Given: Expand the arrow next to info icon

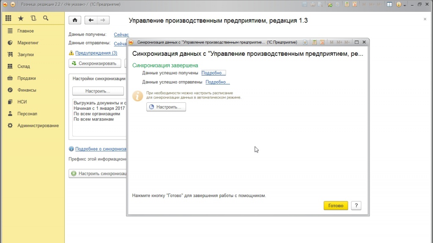Looking at the screenshot, I should click(405, 5).
